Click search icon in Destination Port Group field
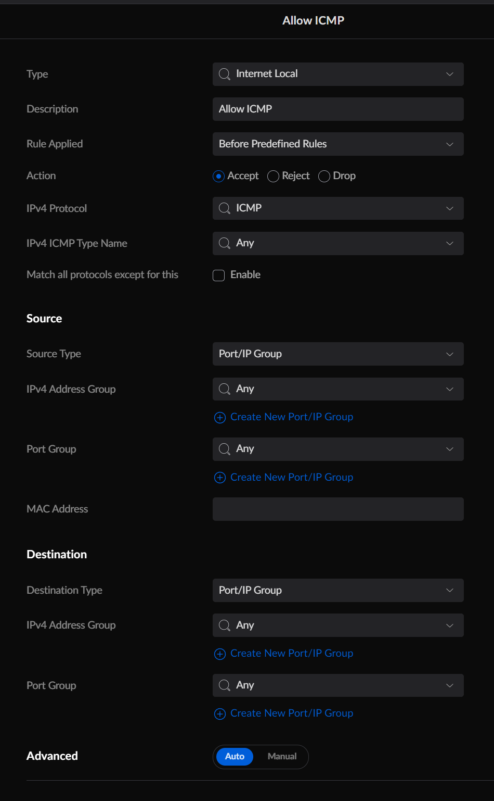The image size is (494, 801). [x=224, y=685]
